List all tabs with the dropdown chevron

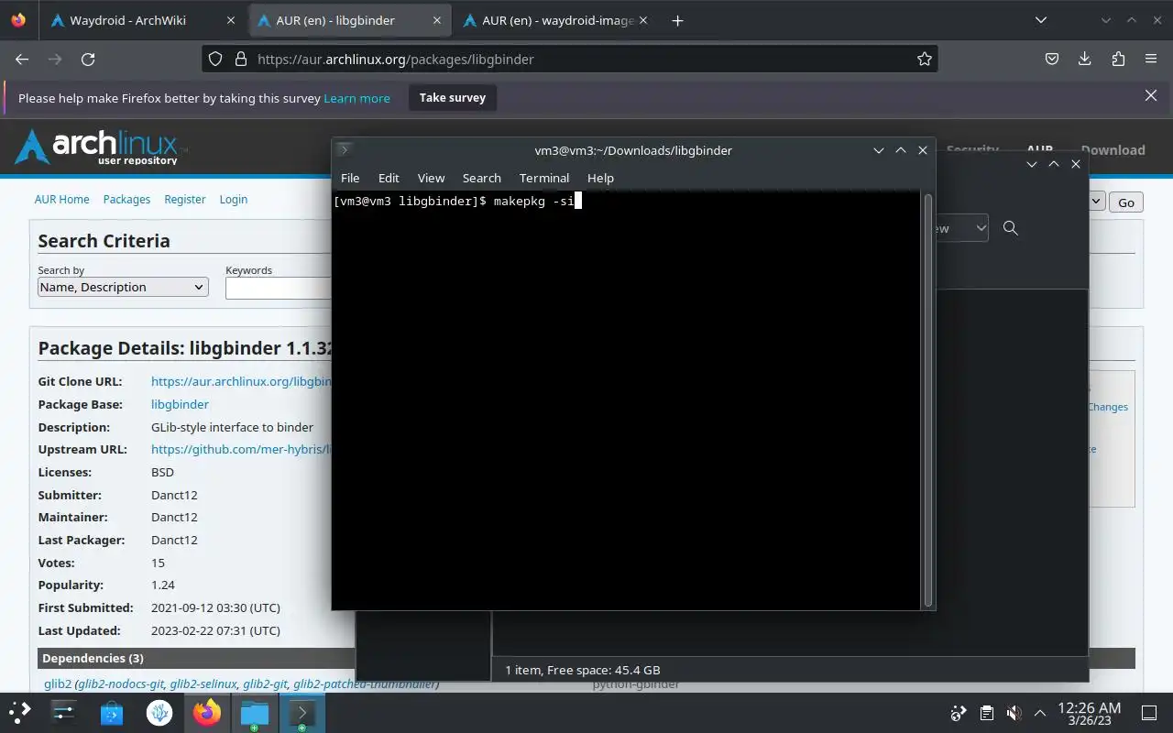click(x=1040, y=20)
